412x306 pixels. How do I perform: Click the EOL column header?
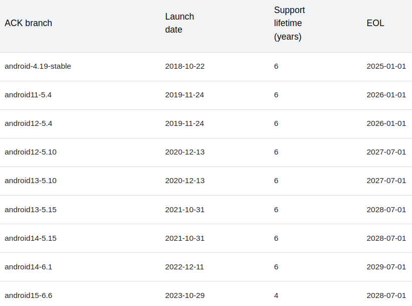(375, 23)
